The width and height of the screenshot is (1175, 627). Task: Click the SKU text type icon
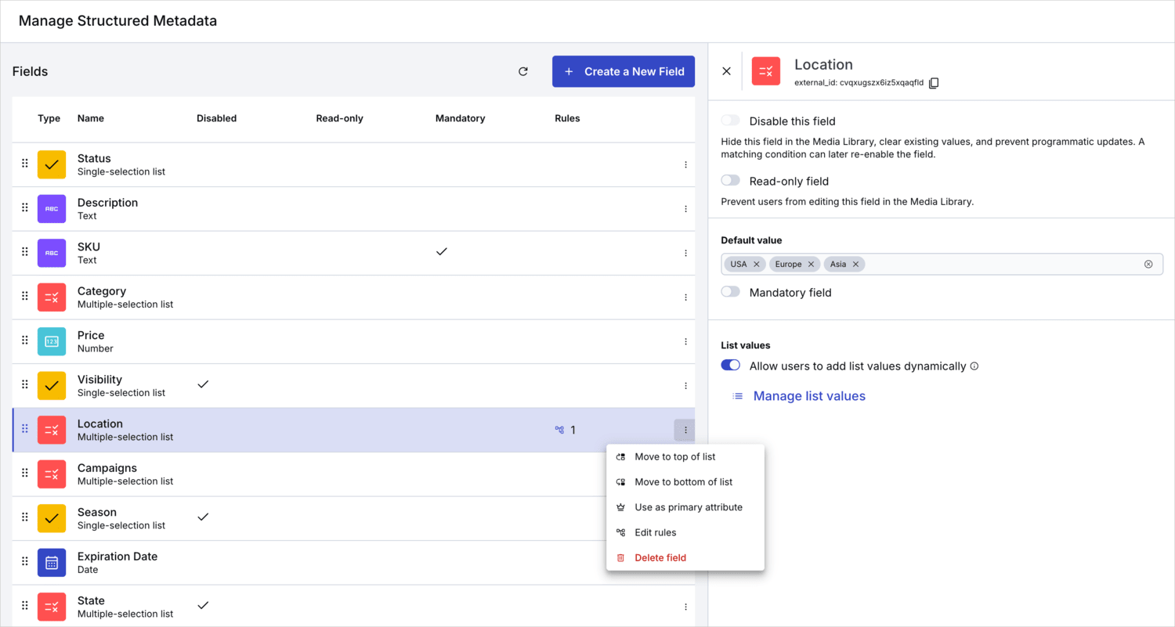52,253
